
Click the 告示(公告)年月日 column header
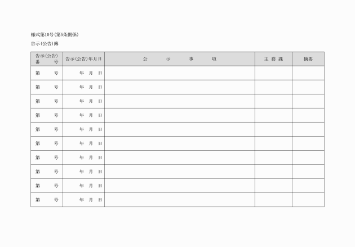pos(84,59)
